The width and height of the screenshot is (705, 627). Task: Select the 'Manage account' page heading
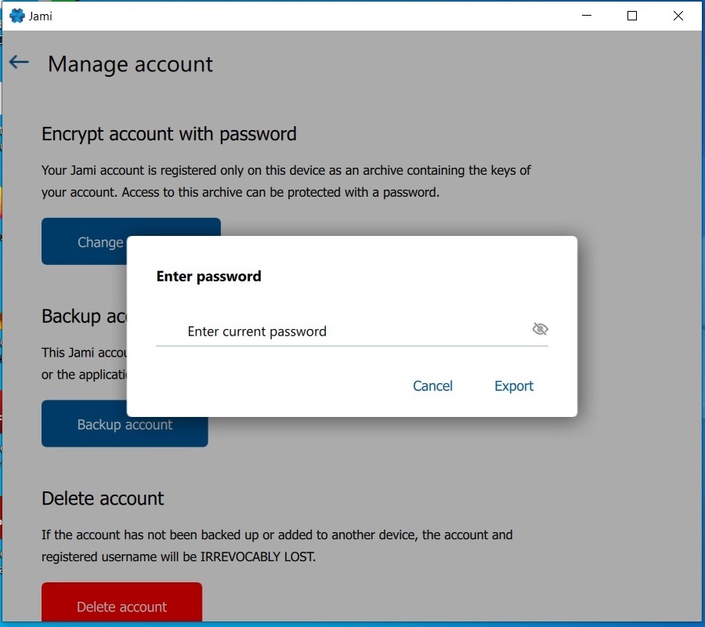[130, 64]
